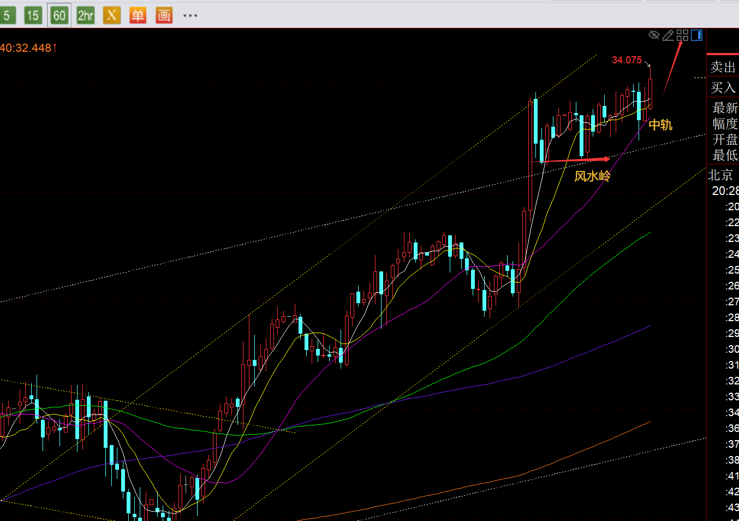Toggle the blue side panel icon
This screenshot has width=739, height=521.
click(696, 35)
